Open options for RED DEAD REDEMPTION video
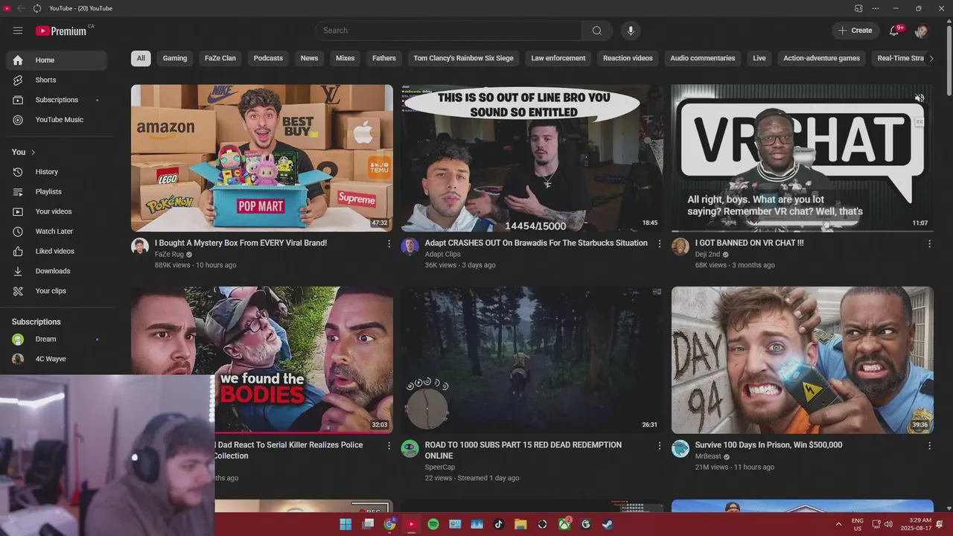This screenshot has height=536, width=953. pos(659,445)
